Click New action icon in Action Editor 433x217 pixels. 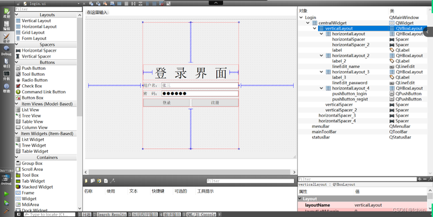[x=86, y=181]
